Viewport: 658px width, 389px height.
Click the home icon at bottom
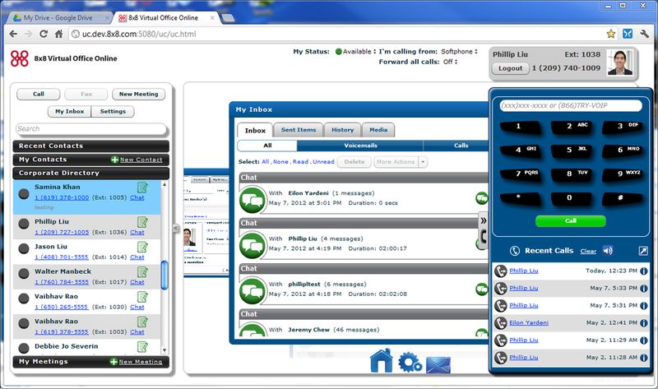pos(381,361)
